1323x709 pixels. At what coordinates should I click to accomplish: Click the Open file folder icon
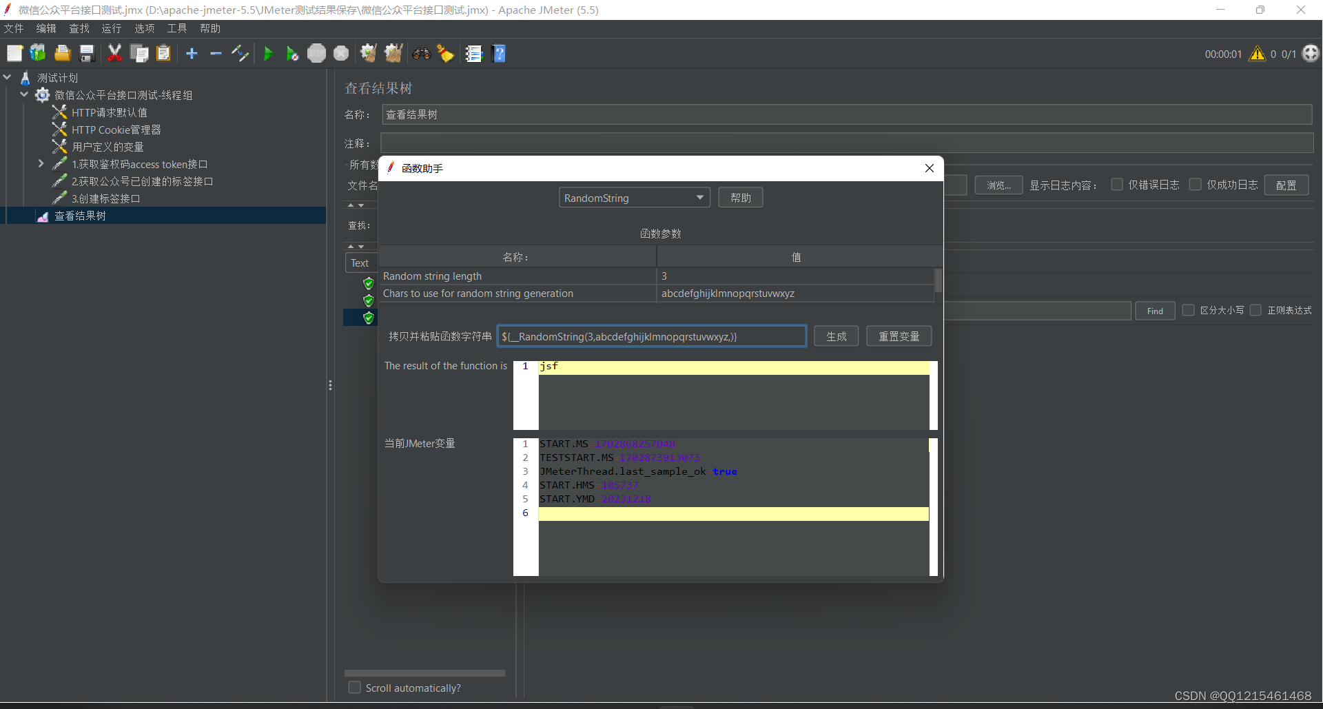[x=63, y=53]
